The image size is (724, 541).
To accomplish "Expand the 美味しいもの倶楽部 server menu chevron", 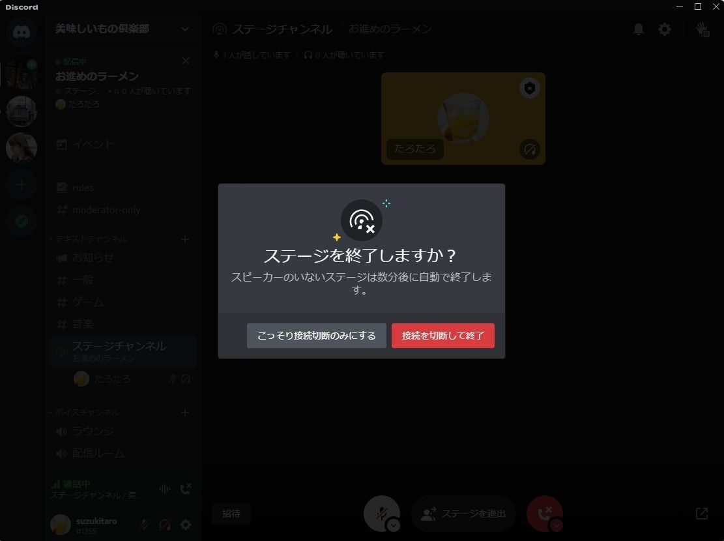I will point(184,29).
